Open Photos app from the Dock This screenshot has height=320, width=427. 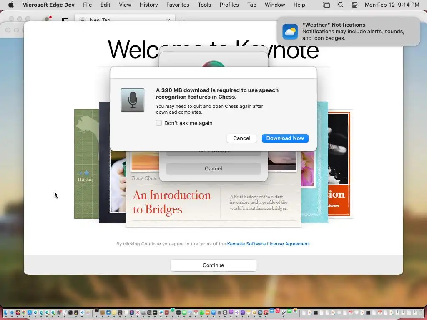295,310
